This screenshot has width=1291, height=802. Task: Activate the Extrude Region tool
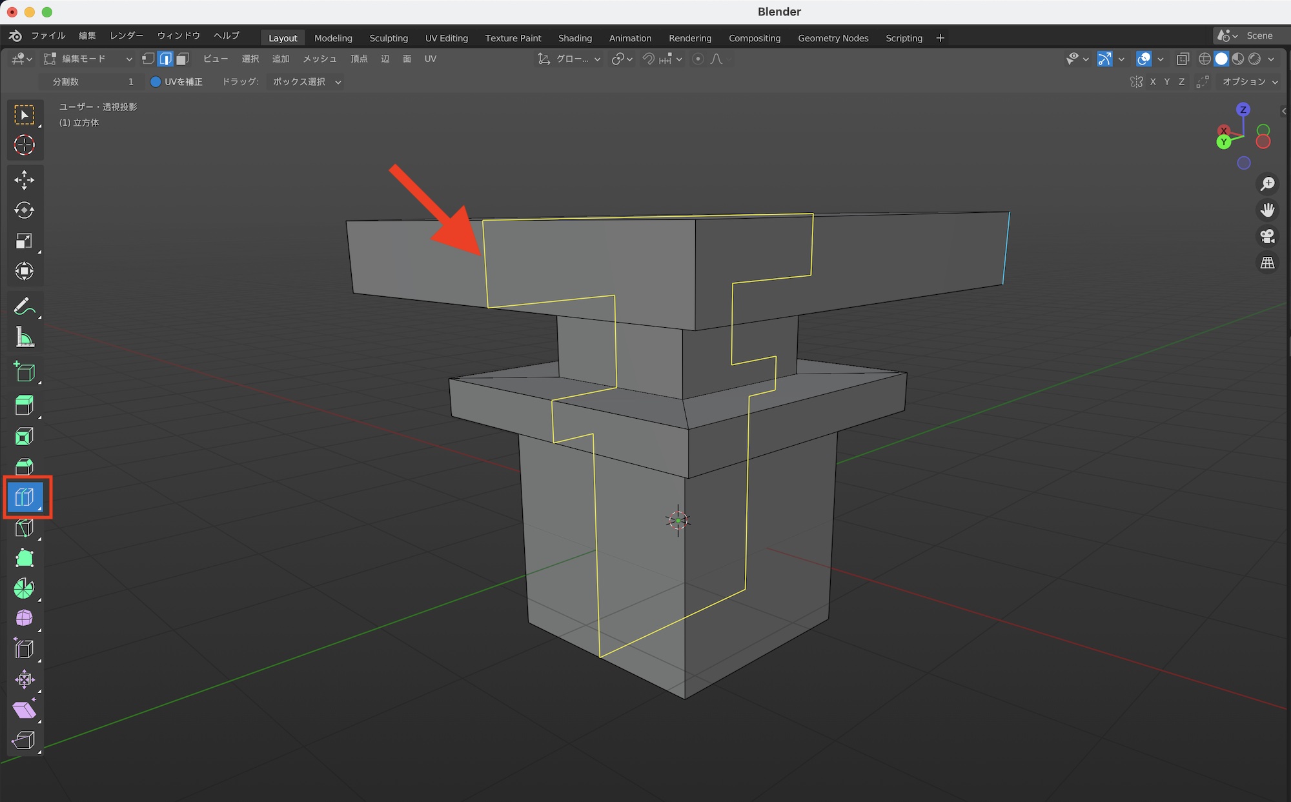[x=25, y=405]
